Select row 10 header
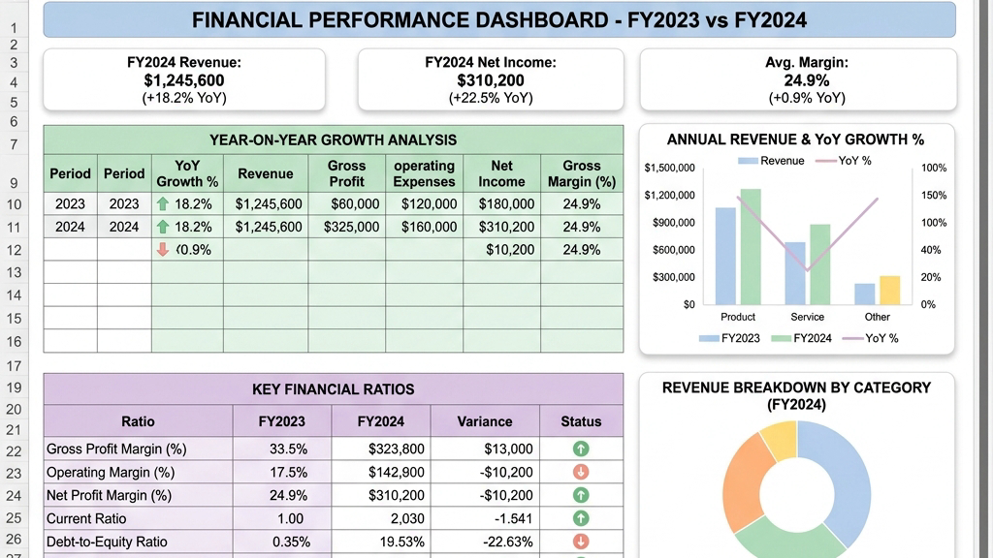Image resolution: width=993 pixels, height=558 pixels. [x=14, y=204]
